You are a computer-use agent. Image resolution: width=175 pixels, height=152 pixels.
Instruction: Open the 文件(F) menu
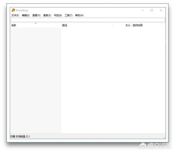[15, 15]
